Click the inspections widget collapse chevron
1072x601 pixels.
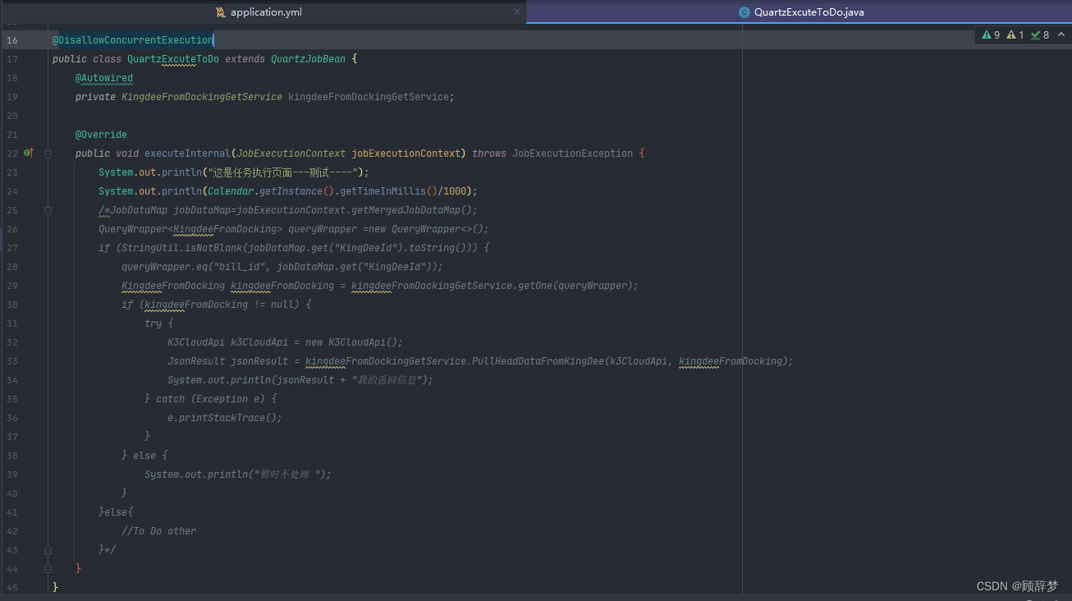coord(1061,35)
